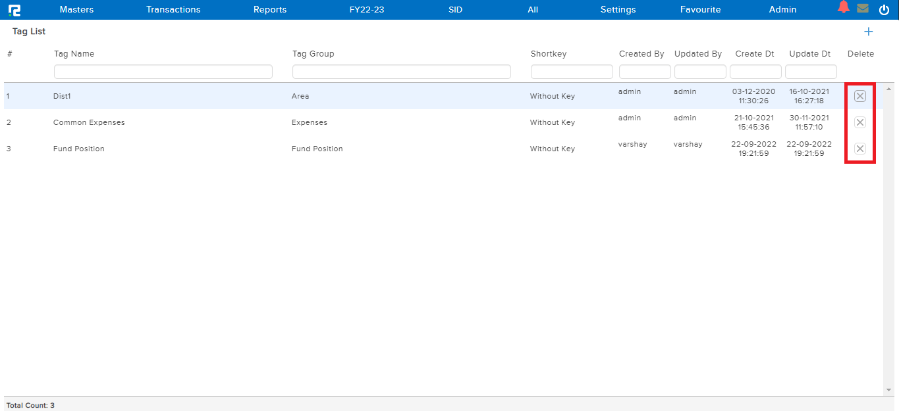Select the Common Expenses row

click(89, 122)
